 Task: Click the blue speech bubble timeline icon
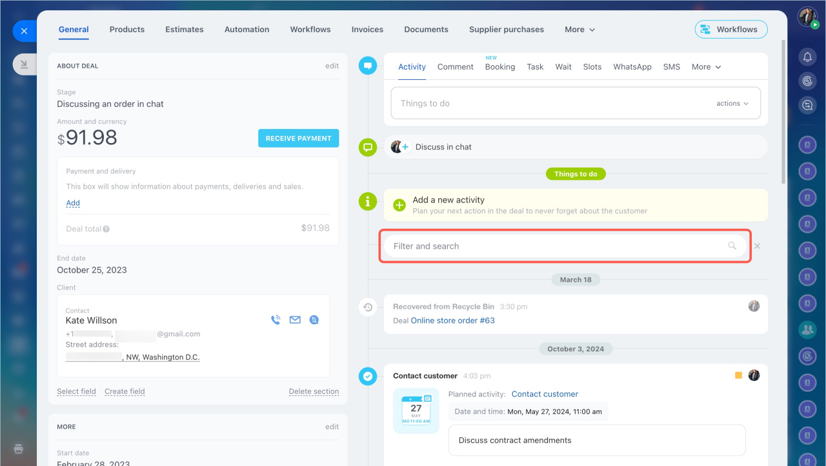coord(368,65)
